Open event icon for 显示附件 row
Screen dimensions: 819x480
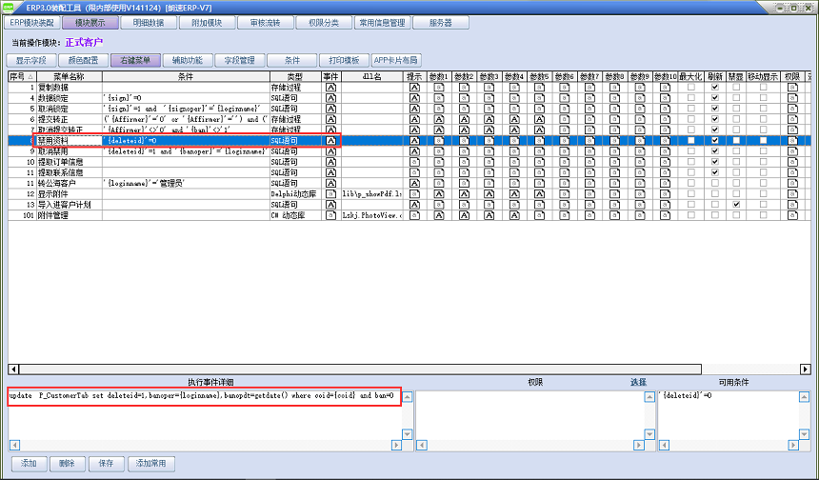coord(331,193)
